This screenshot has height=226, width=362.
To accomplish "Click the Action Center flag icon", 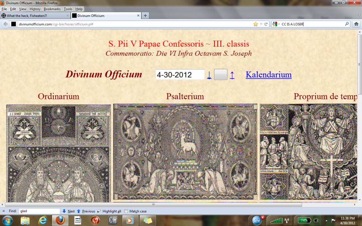I will 333,220.
